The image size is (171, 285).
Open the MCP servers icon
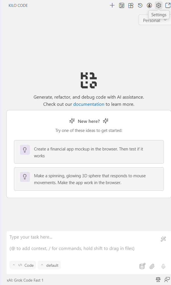click(x=122, y=5)
